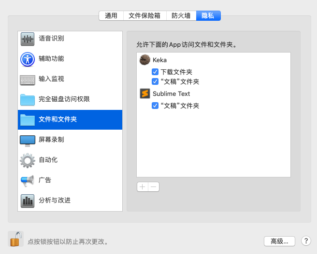Click "文稿"文件夹 label under Keka
Image resolution: width=317 pixels, height=254 pixels.
(x=180, y=81)
